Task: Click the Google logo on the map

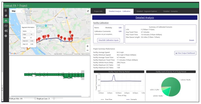Action: point(13,53)
